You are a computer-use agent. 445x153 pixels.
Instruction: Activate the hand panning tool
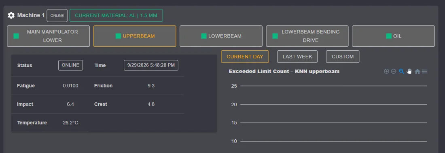(409, 71)
